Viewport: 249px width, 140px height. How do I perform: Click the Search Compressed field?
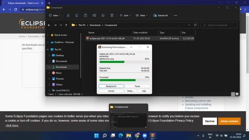219,25
